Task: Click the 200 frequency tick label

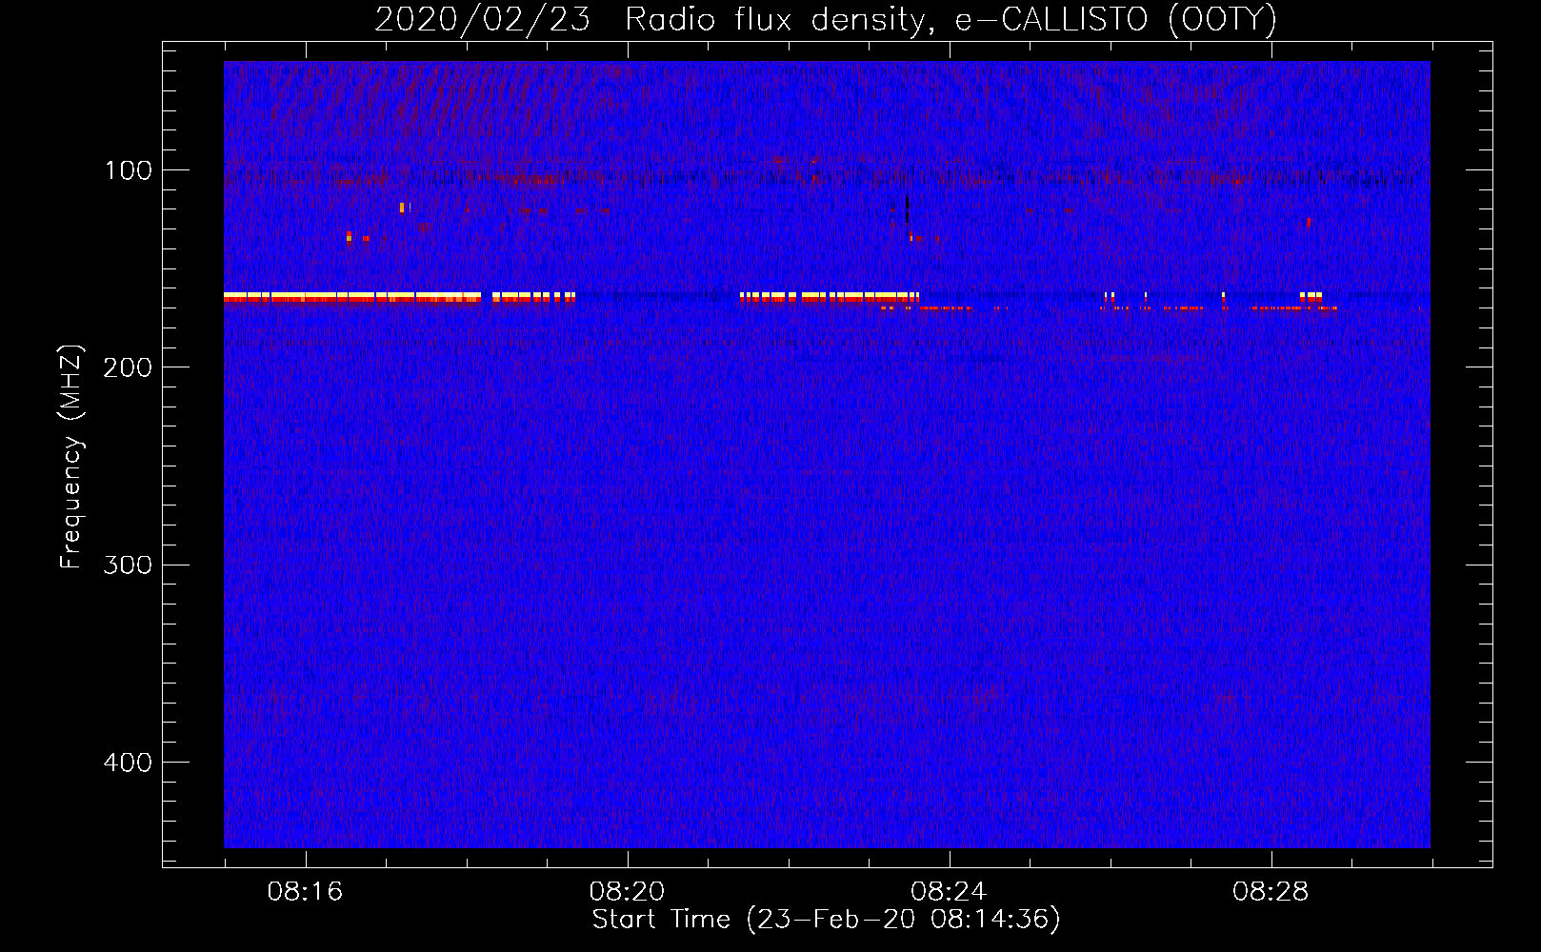Action: (x=128, y=367)
